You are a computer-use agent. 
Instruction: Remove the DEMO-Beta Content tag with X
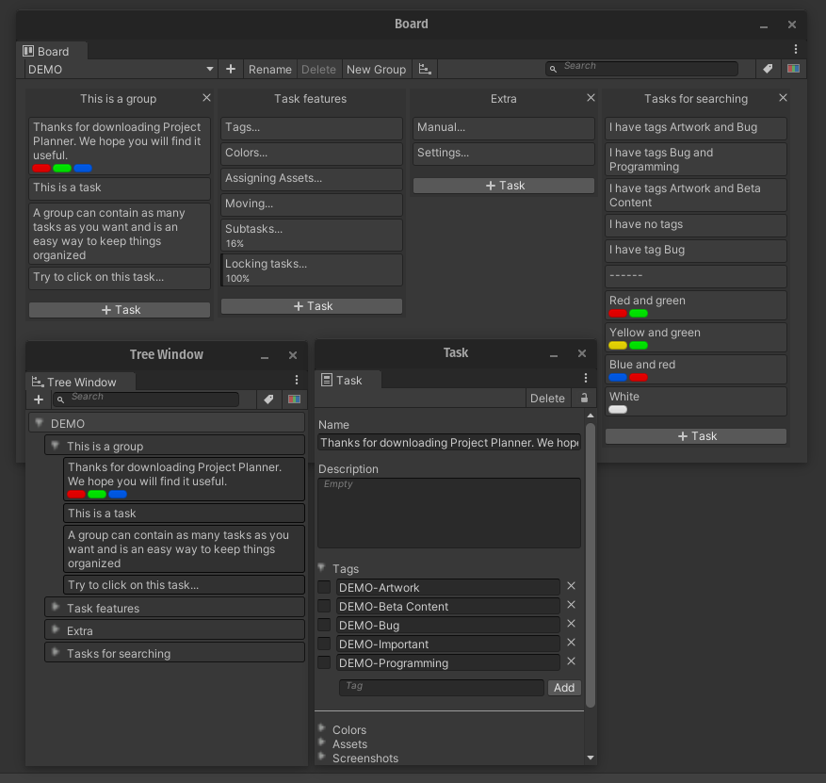(571, 605)
